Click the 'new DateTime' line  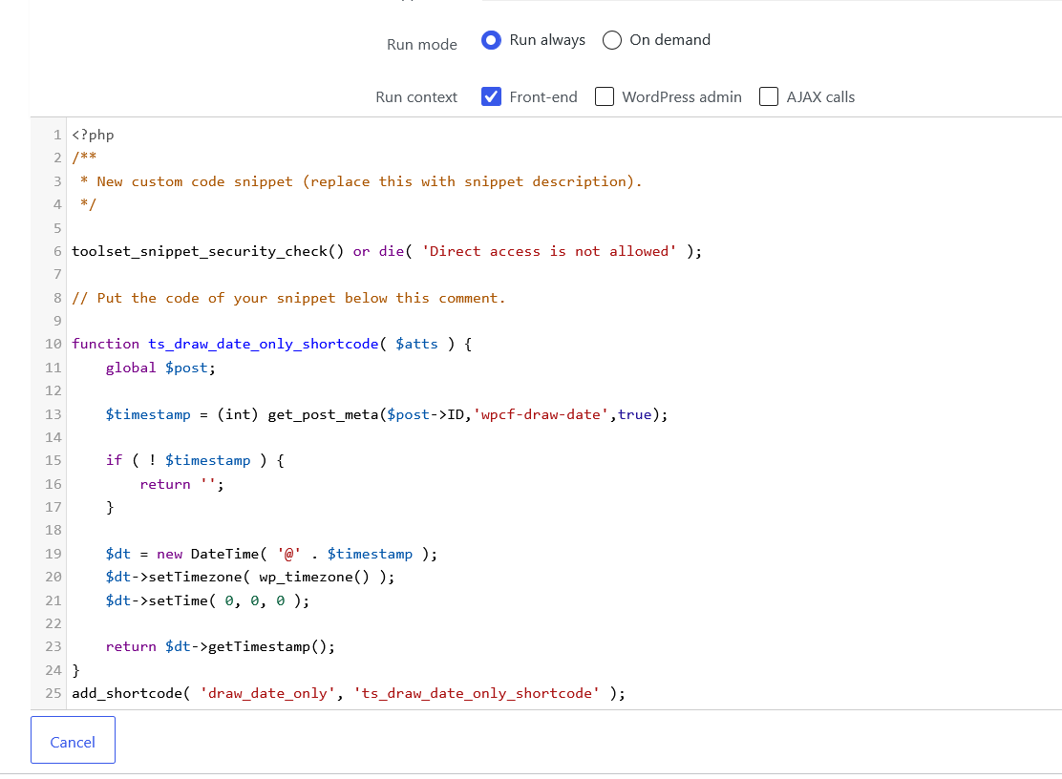click(271, 554)
